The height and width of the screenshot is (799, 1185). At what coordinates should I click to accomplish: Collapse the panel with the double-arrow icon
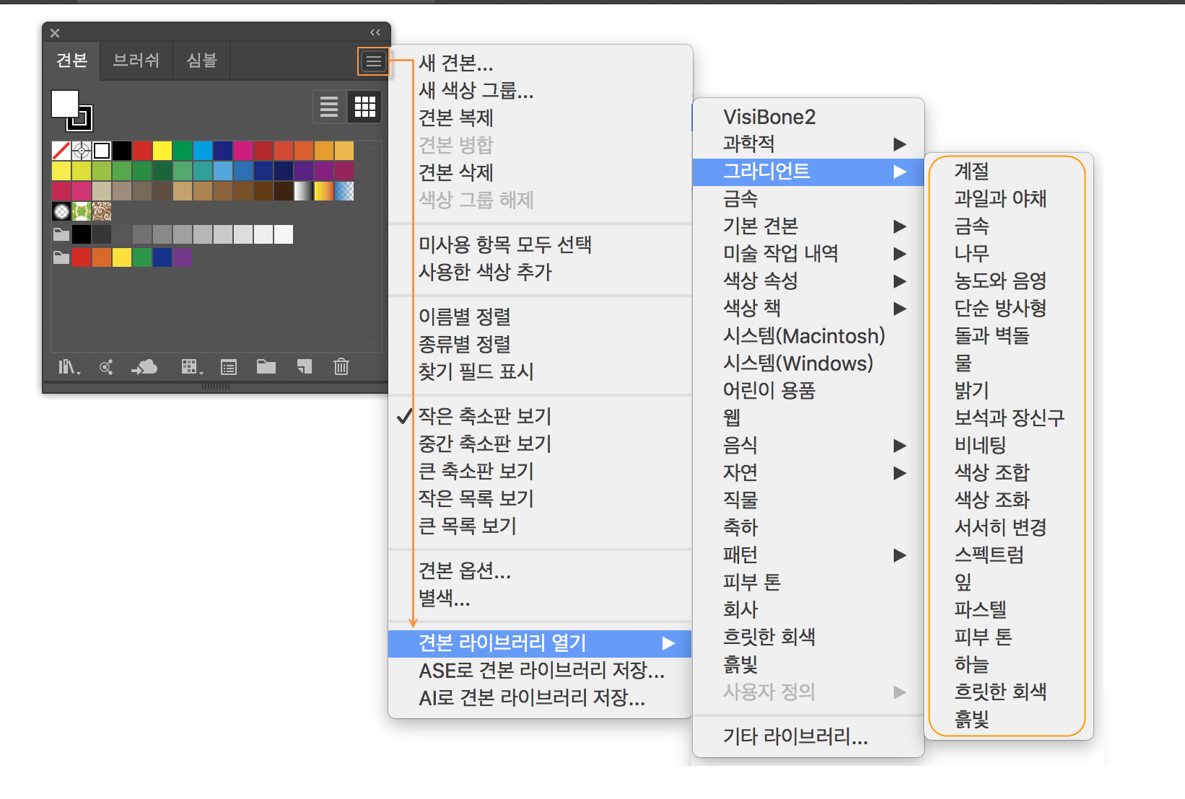(x=375, y=32)
